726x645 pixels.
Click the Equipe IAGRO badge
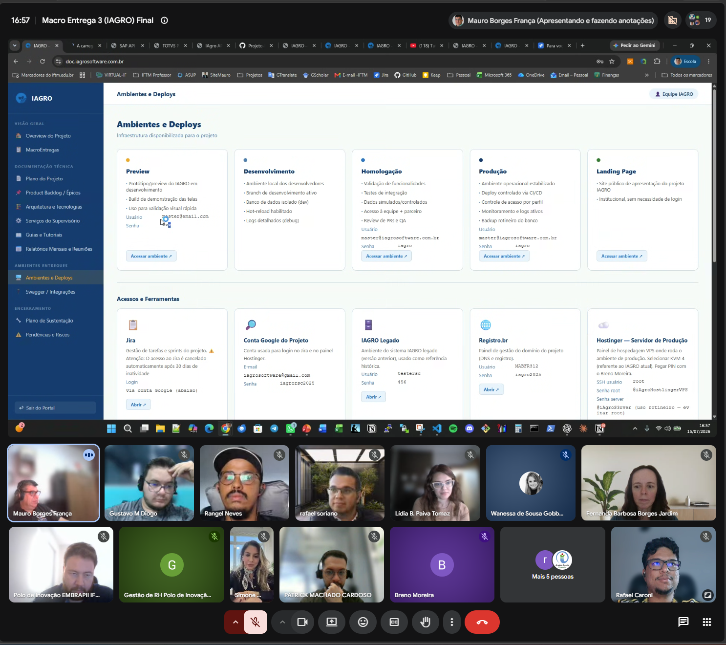click(674, 94)
